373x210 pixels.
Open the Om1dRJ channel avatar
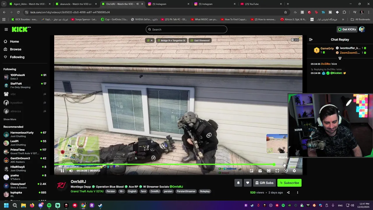(61, 185)
